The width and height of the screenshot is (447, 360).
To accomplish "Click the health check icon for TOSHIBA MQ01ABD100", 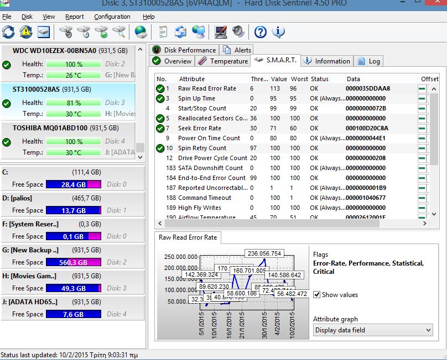I will 7,142.
